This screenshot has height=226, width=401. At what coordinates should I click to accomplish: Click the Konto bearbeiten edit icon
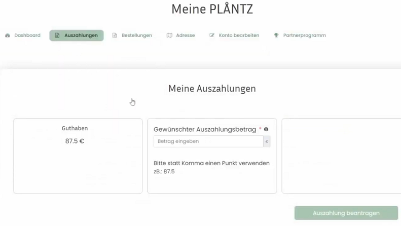click(x=212, y=35)
